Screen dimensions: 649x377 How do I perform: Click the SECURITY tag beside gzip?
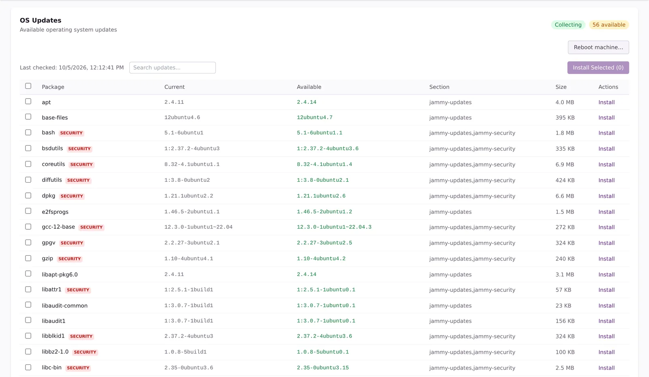click(70, 259)
